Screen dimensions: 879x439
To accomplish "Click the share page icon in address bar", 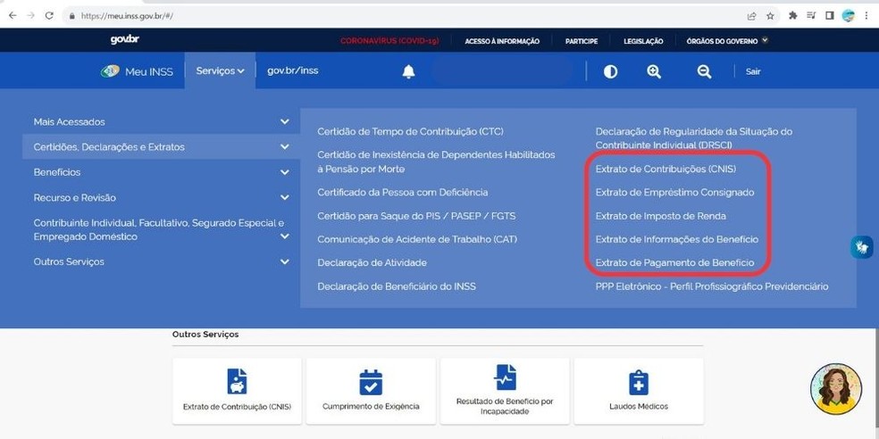I will click(752, 16).
